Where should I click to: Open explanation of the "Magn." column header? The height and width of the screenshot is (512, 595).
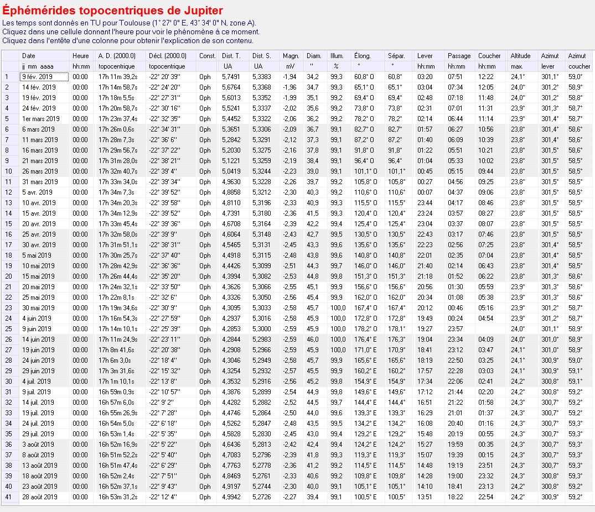tap(291, 56)
